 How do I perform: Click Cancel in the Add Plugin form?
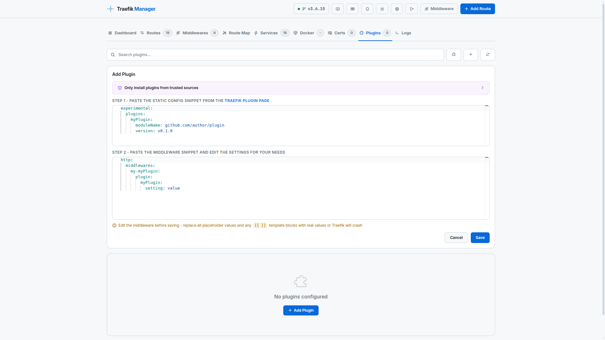pyautogui.click(x=456, y=238)
